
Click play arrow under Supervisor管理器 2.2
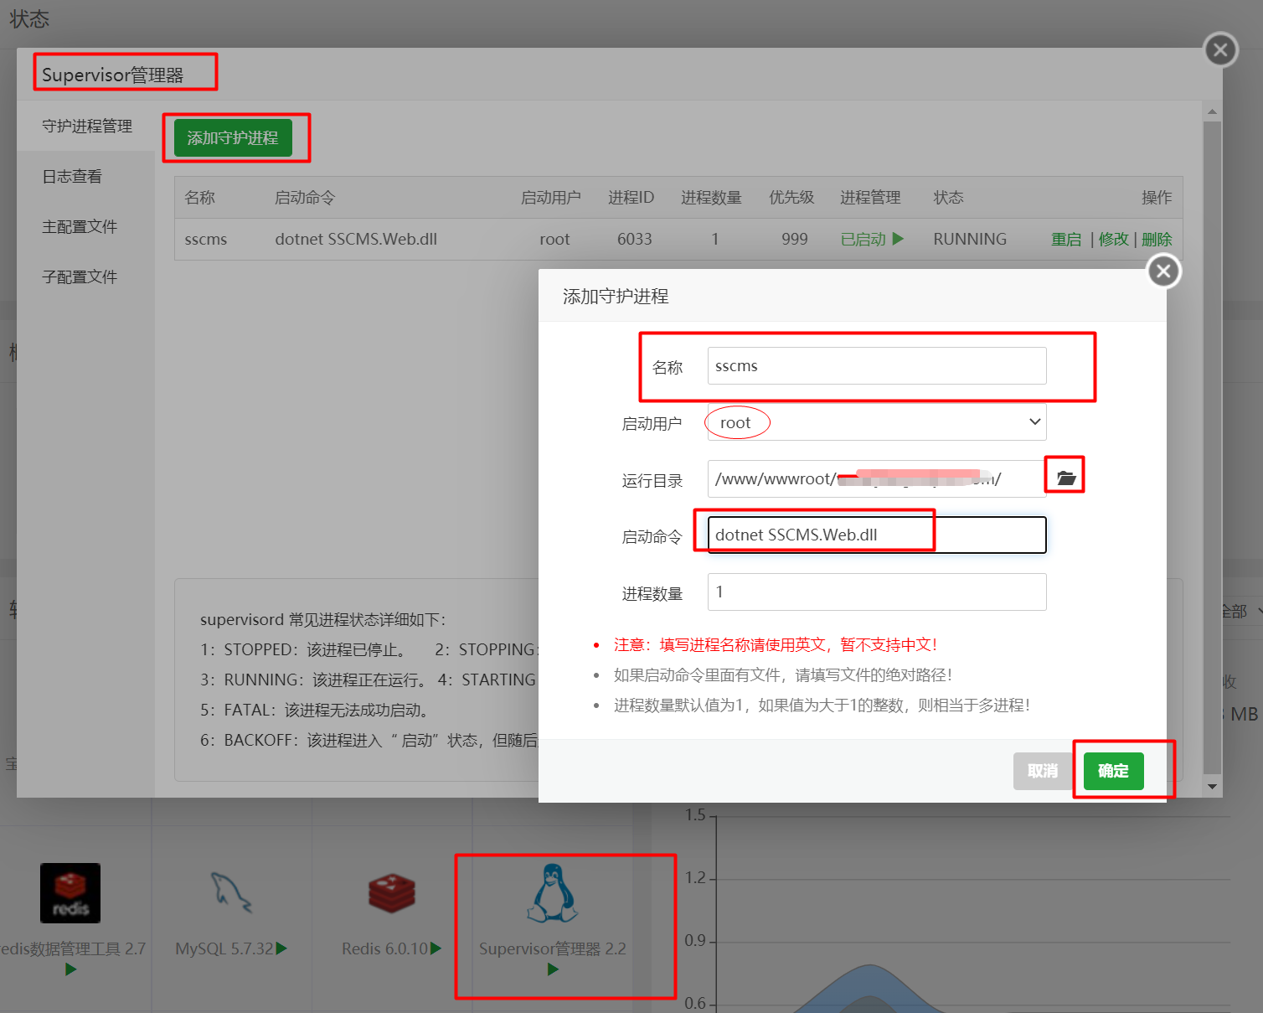point(553,969)
